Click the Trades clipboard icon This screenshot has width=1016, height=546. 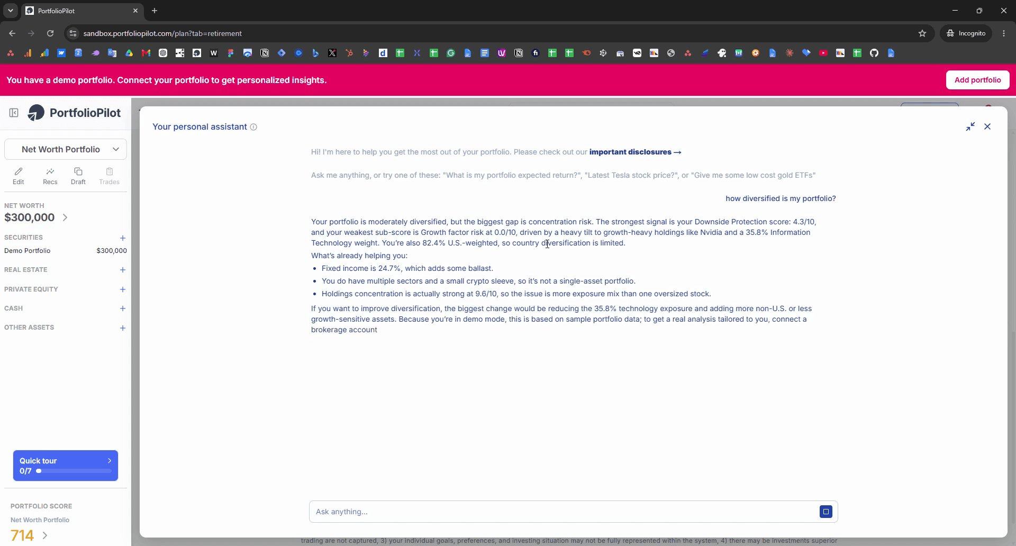(x=110, y=176)
